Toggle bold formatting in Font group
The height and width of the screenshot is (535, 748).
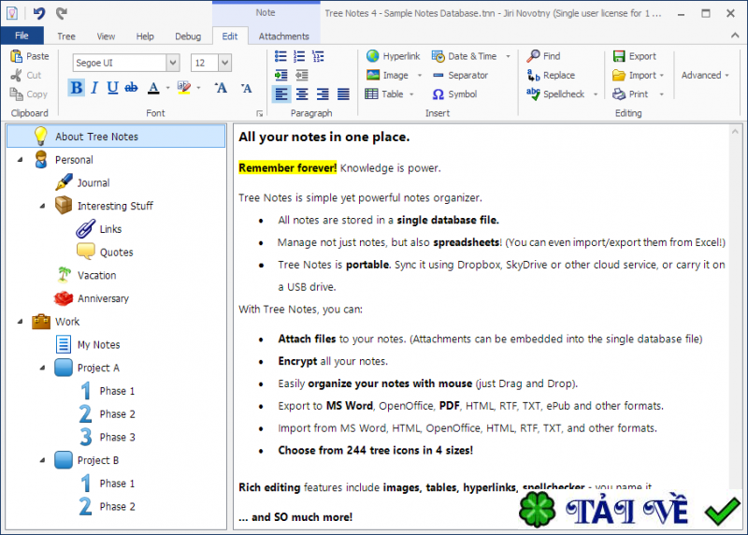(76, 88)
